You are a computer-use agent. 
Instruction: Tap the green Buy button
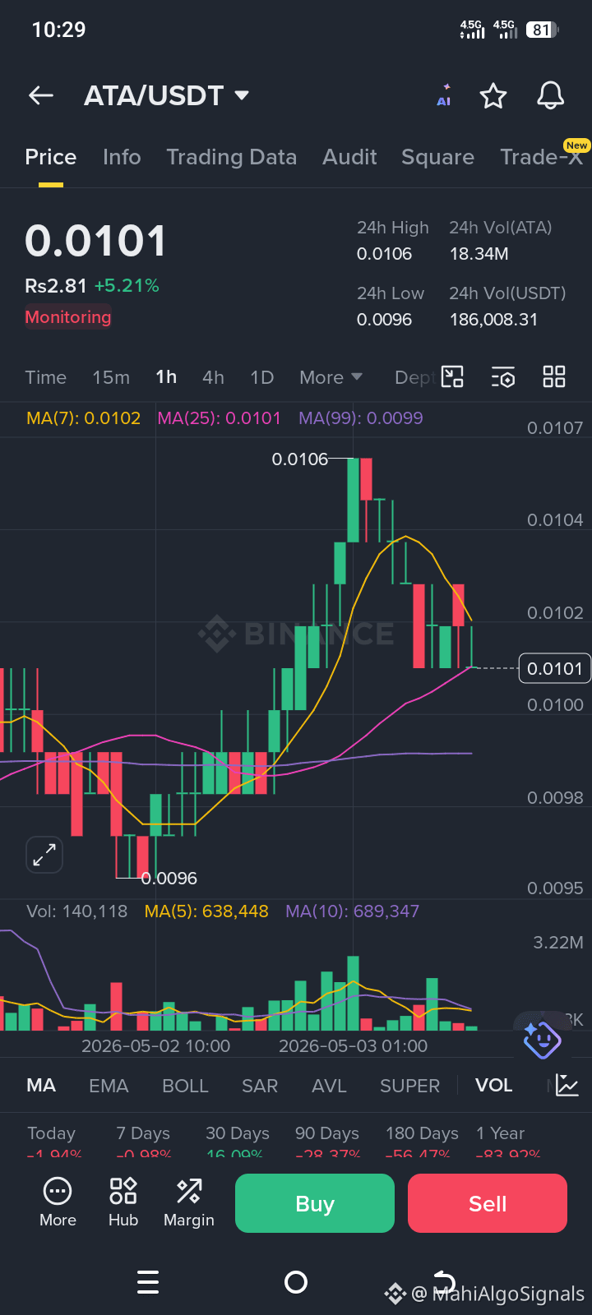315,1203
